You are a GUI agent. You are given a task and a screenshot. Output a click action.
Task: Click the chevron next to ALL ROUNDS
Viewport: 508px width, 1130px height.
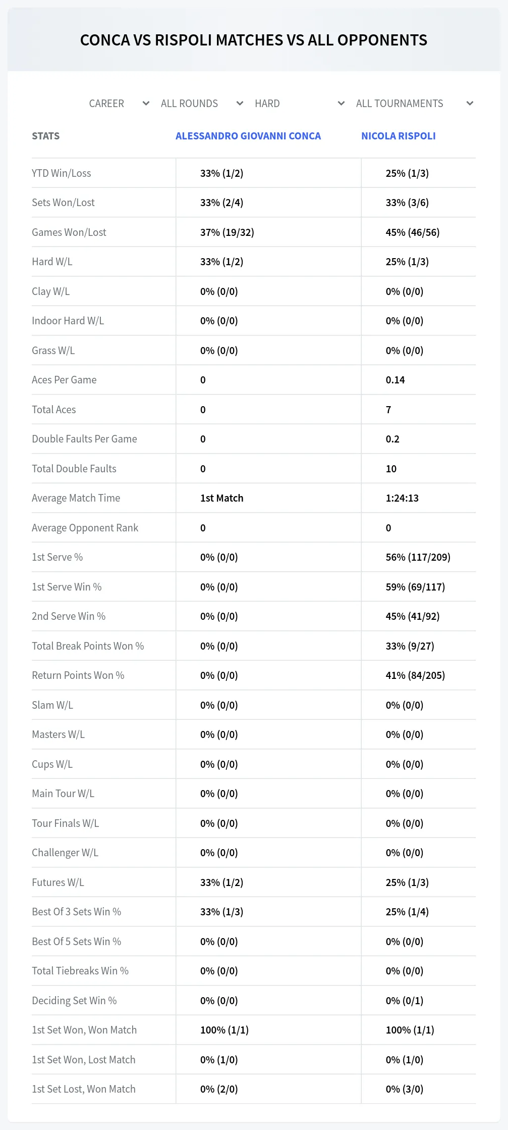click(x=240, y=104)
